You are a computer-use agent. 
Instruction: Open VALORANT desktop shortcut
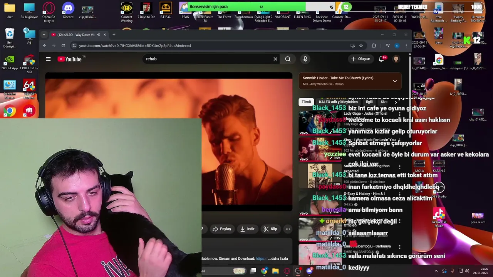283,17
